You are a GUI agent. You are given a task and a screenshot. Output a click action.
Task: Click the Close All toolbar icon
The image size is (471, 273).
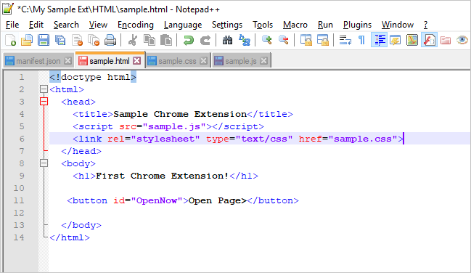pos(94,40)
